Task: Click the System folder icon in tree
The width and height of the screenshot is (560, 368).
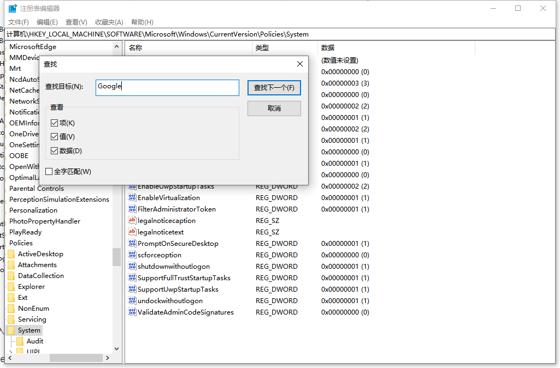Action: [11, 330]
